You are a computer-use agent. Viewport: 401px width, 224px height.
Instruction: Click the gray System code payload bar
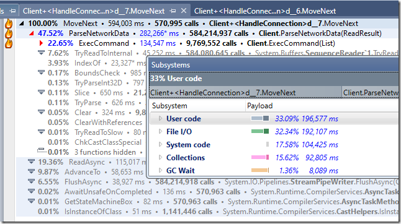(268, 144)
